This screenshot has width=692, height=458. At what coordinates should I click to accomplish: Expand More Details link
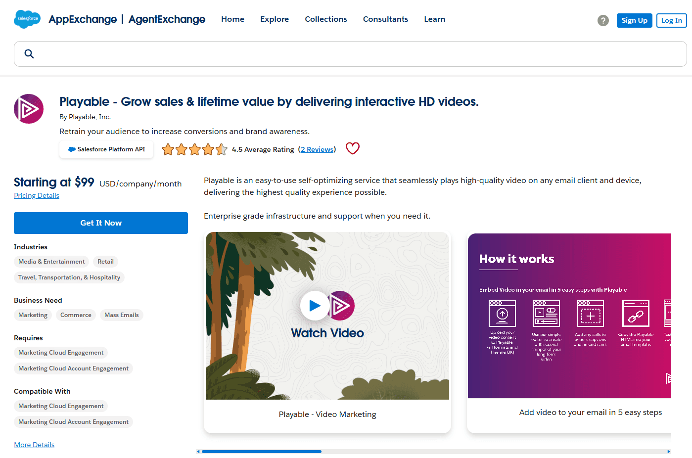tap(34, 445)
